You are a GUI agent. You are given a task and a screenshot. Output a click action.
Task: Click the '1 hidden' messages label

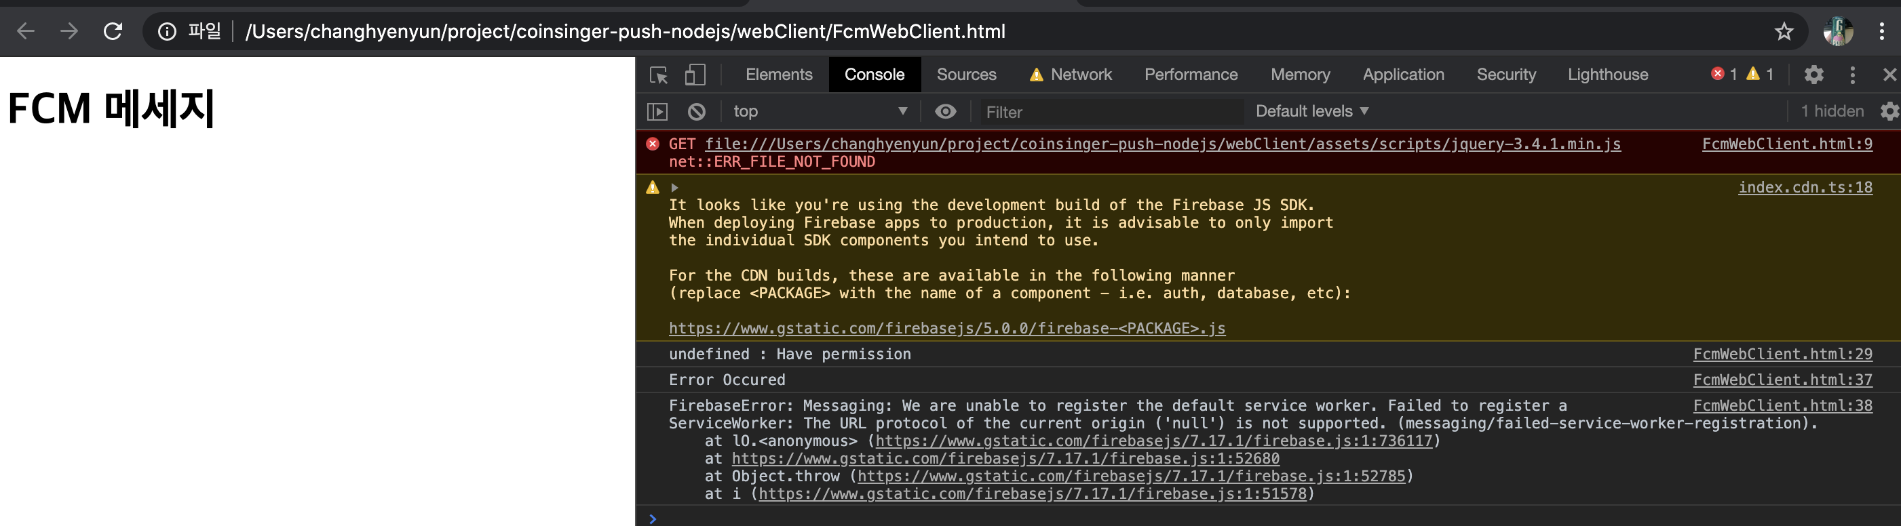point(1832,111)
